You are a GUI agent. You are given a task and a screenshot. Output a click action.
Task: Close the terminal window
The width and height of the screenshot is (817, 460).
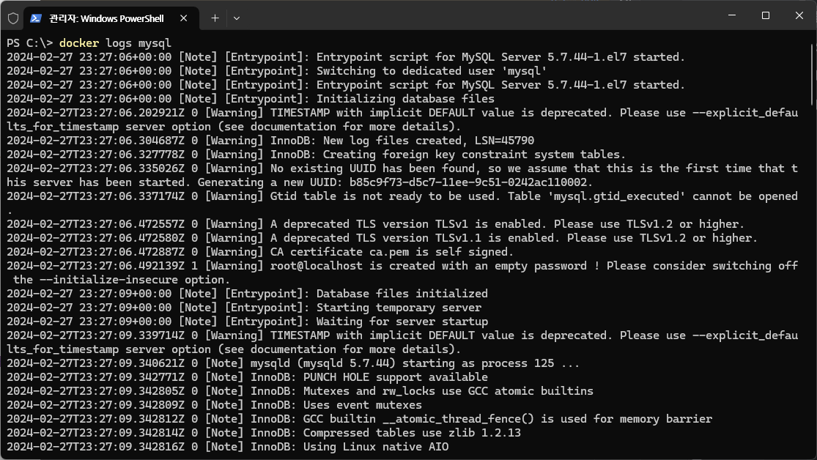click(x=799, y=15)
